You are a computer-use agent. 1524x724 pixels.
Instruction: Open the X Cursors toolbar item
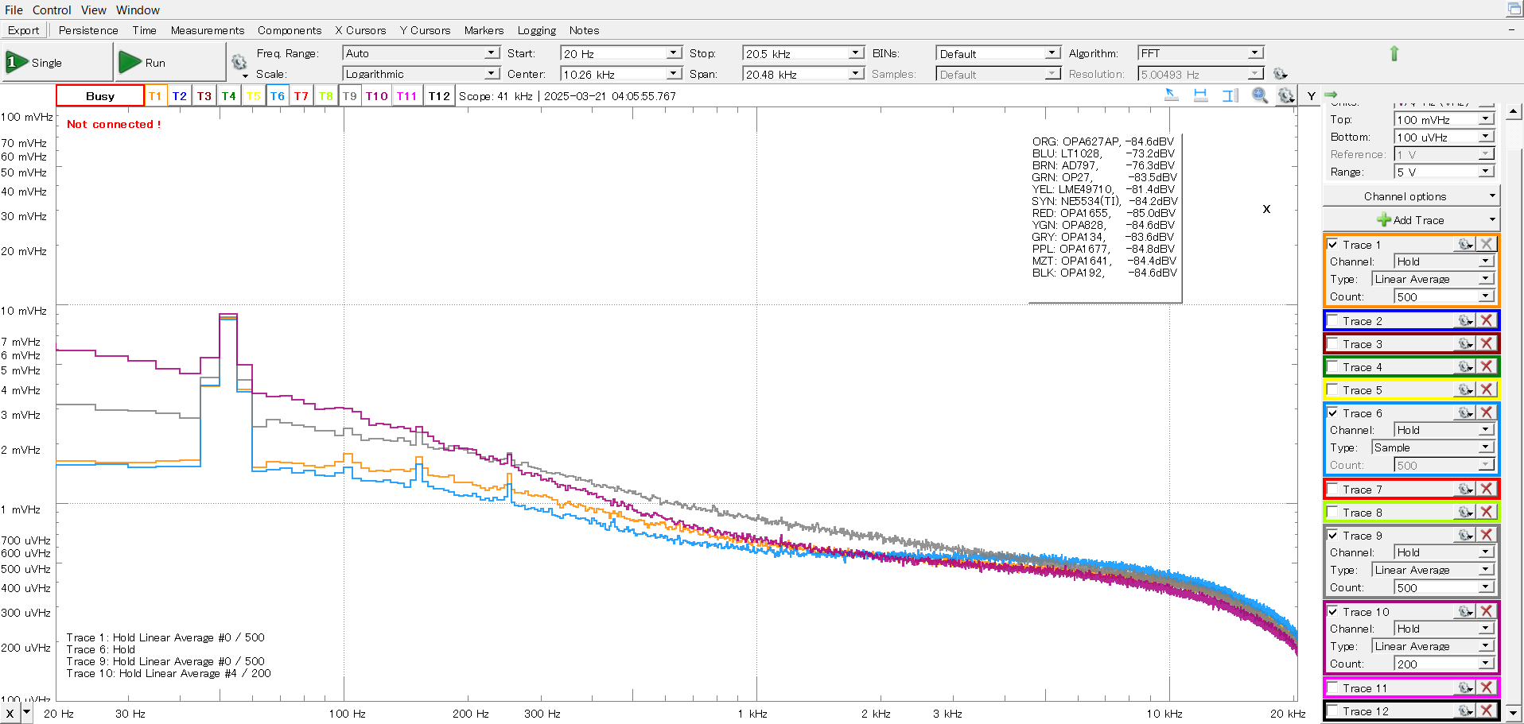point(360,30)
